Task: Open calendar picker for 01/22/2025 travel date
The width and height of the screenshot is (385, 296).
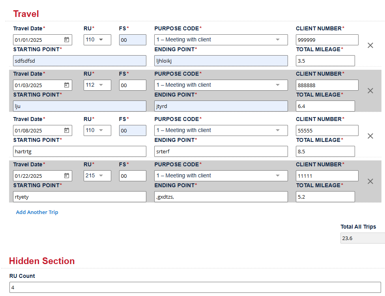Action: pos(67,176)
